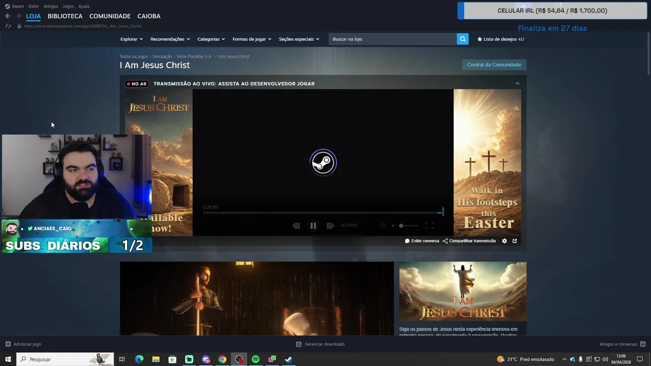The height and width of the screenshot is (366, 651).
Task: Open Google Chrome from taskbar
Action: [x=222, y=359]
